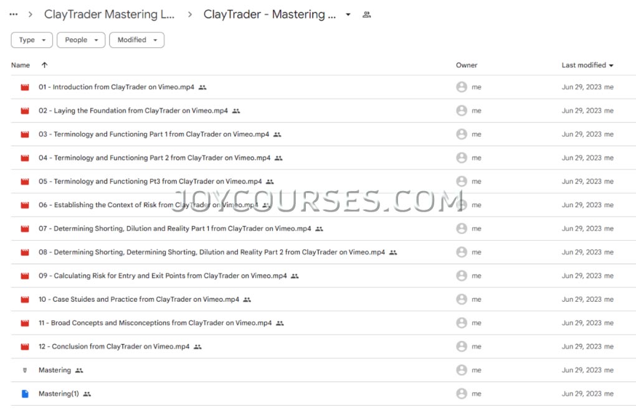Click video icon for 03 - Terminology Part 1
Image resolution: width=636 pixels, height=415 pixels.
25,134
